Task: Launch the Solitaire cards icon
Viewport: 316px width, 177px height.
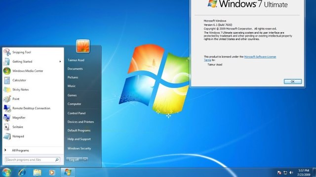Action: point(6,127)
